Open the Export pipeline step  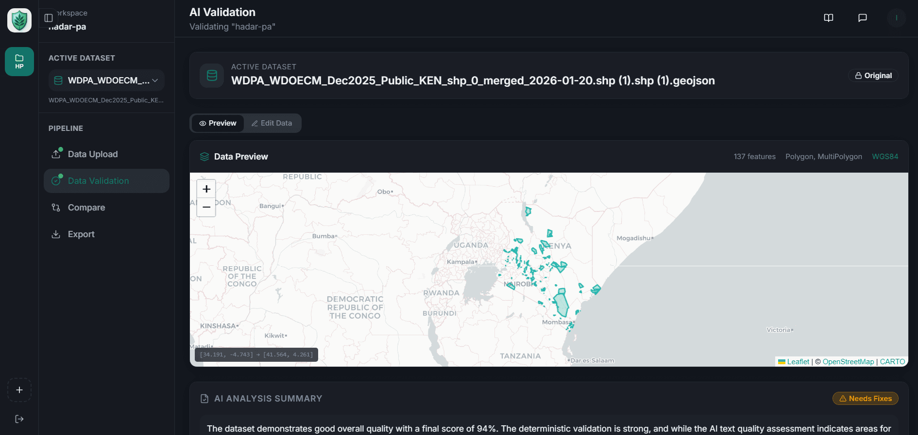click(x=106, y=234)
